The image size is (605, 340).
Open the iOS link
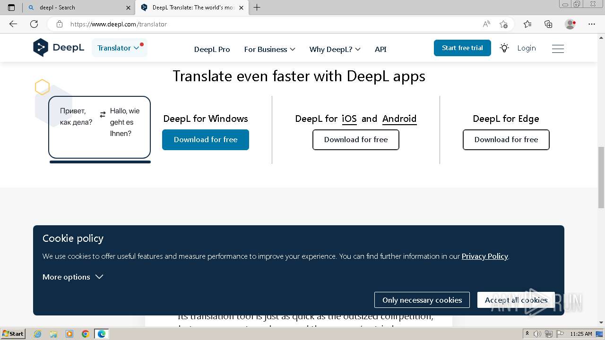tap(349, 119)
